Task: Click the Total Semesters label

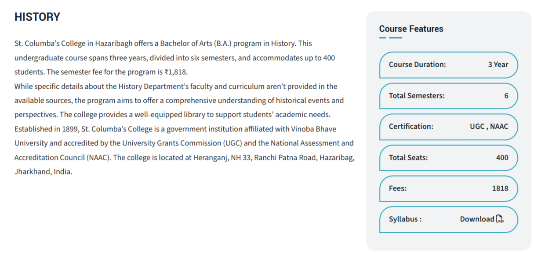Action: [417, 95]
